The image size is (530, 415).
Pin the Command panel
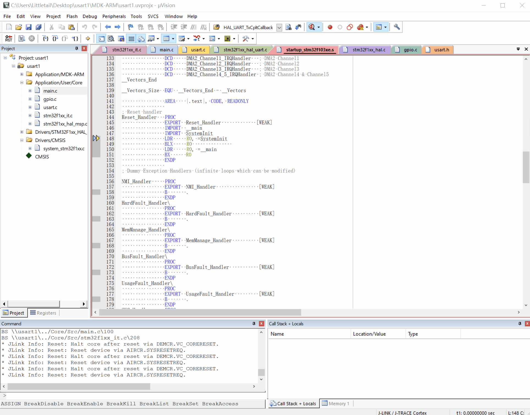click(x=254, y=324)
